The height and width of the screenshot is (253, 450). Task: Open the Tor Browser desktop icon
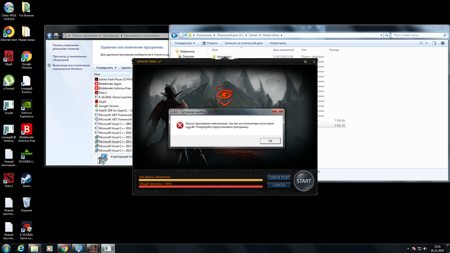27,8
